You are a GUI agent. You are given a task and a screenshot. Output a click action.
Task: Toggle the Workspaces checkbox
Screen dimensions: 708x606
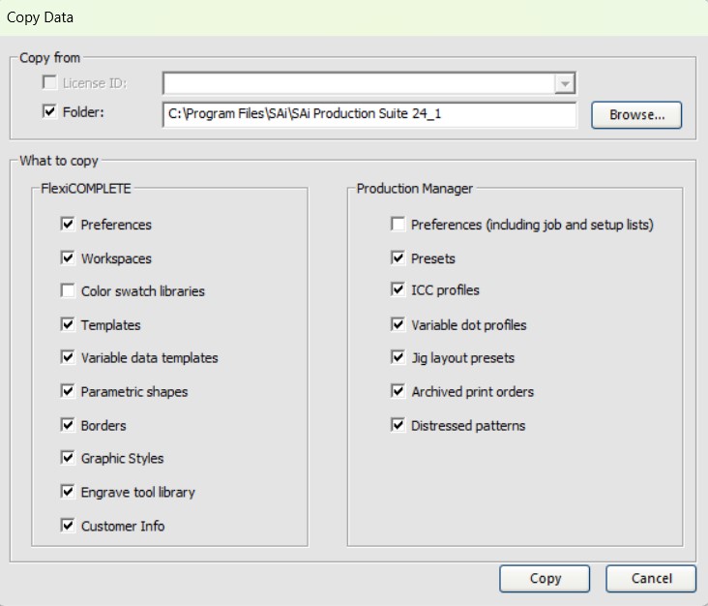click(x=68, y=258)
